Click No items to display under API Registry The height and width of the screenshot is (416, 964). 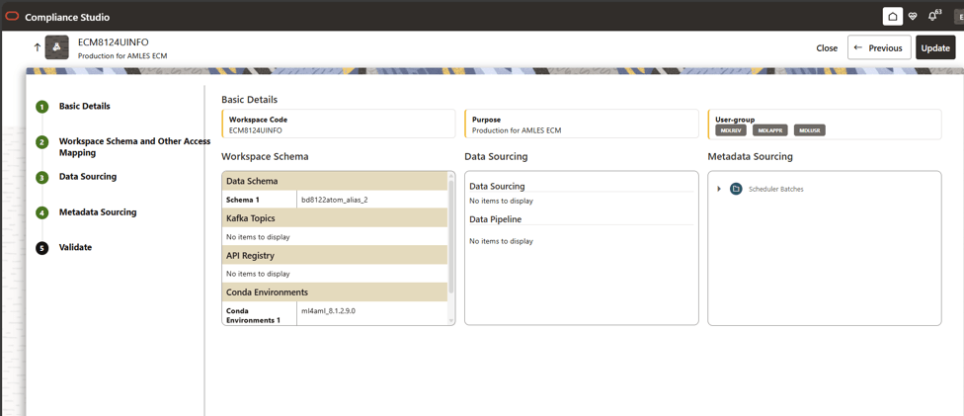(258, 274)
